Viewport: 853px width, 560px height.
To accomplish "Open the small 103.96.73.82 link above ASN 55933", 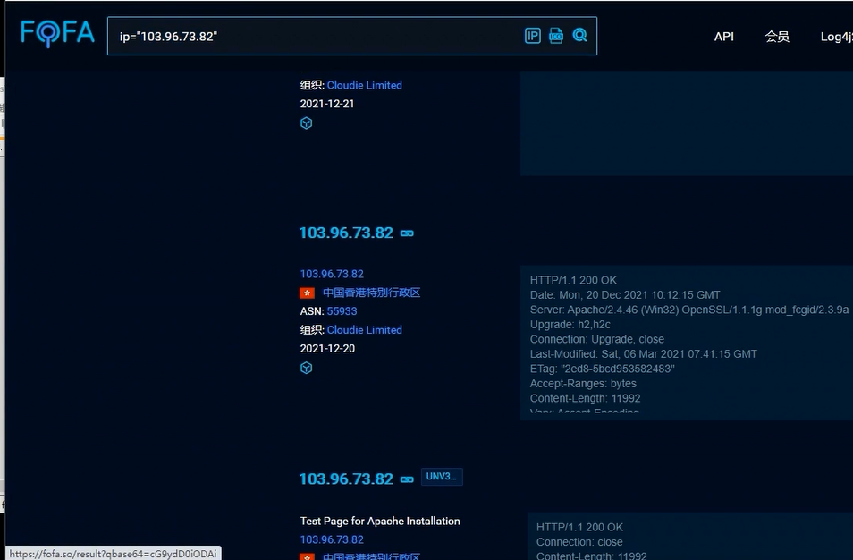I will click(x=332, y=274).
